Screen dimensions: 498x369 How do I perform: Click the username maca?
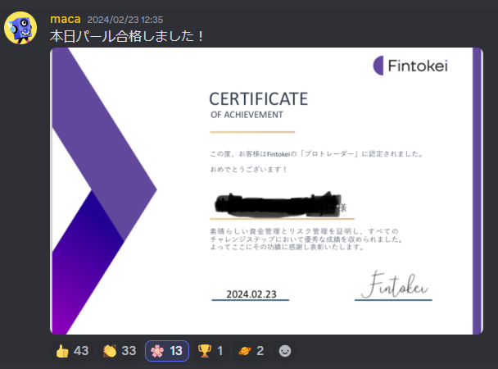point(66,20)
